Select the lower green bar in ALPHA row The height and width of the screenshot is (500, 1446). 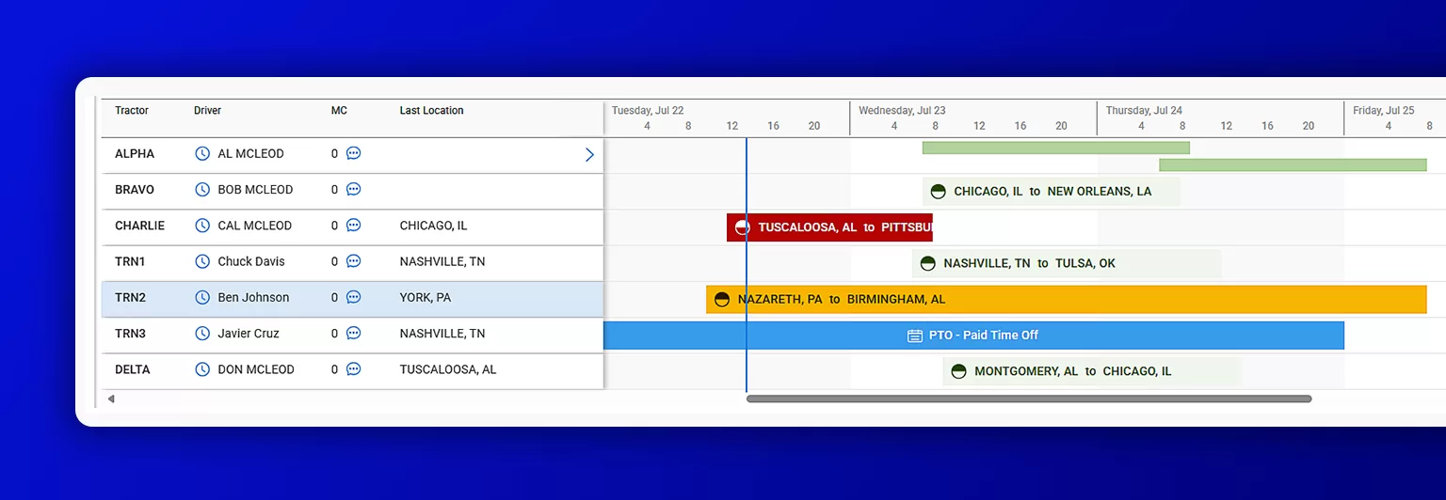[1293, 164]
